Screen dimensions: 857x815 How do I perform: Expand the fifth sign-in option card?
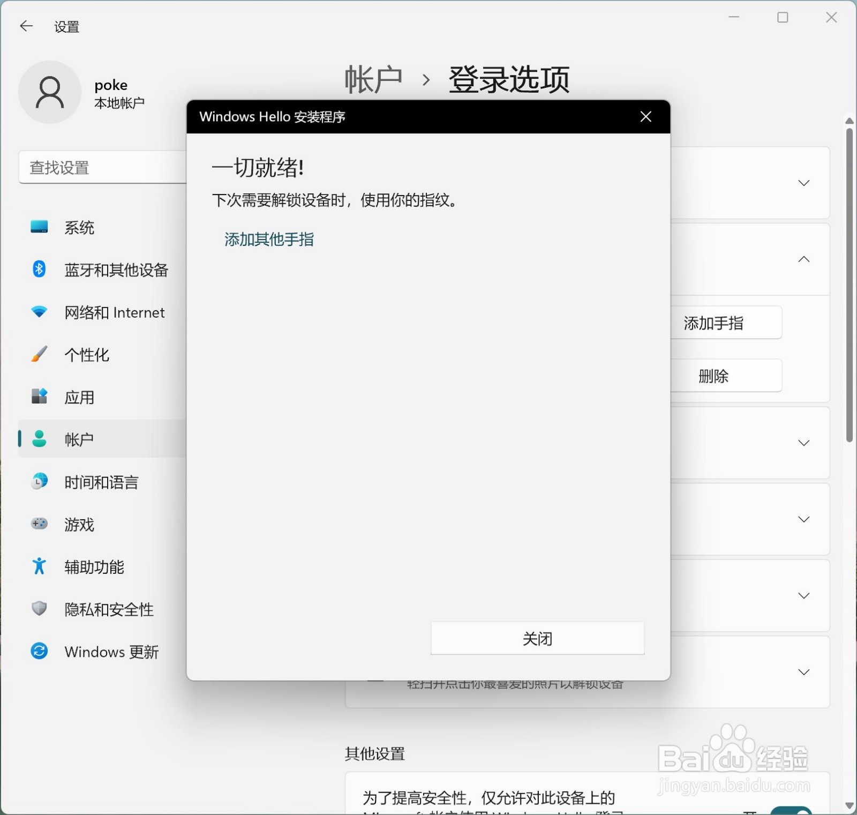pos(803,595)
